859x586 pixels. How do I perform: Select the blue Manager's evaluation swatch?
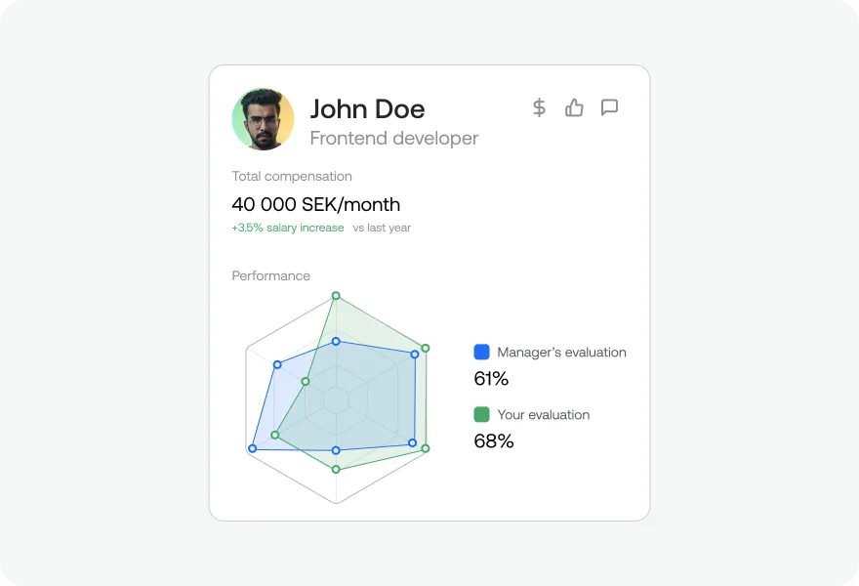pos(481,352)
